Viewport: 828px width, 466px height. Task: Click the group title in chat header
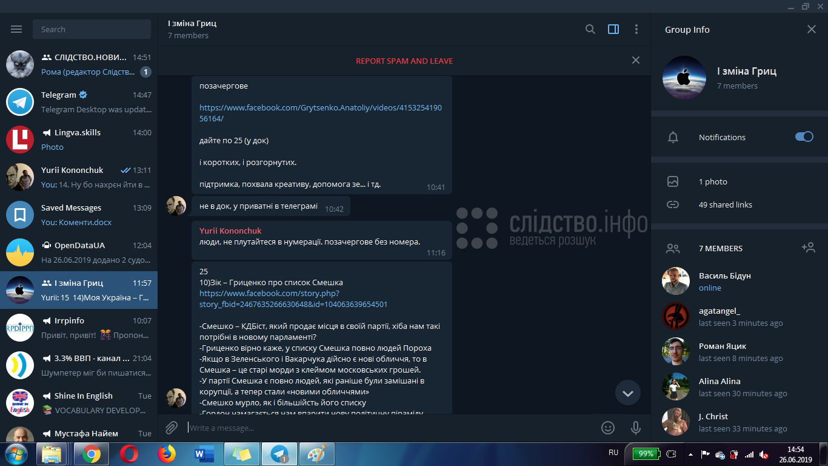(192, 23)
